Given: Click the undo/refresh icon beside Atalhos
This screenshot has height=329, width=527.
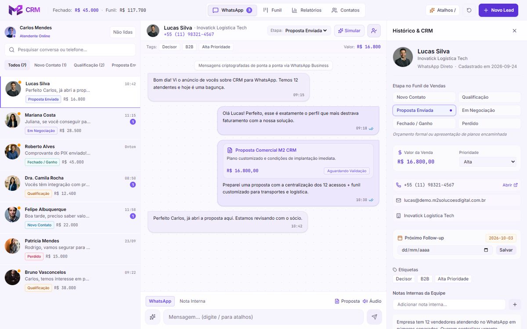Looking at the screenshot, I should pos(469,10).
